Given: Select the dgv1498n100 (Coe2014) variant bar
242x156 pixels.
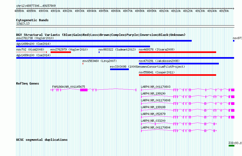Looking at the screenshot, I should point(83,46).
